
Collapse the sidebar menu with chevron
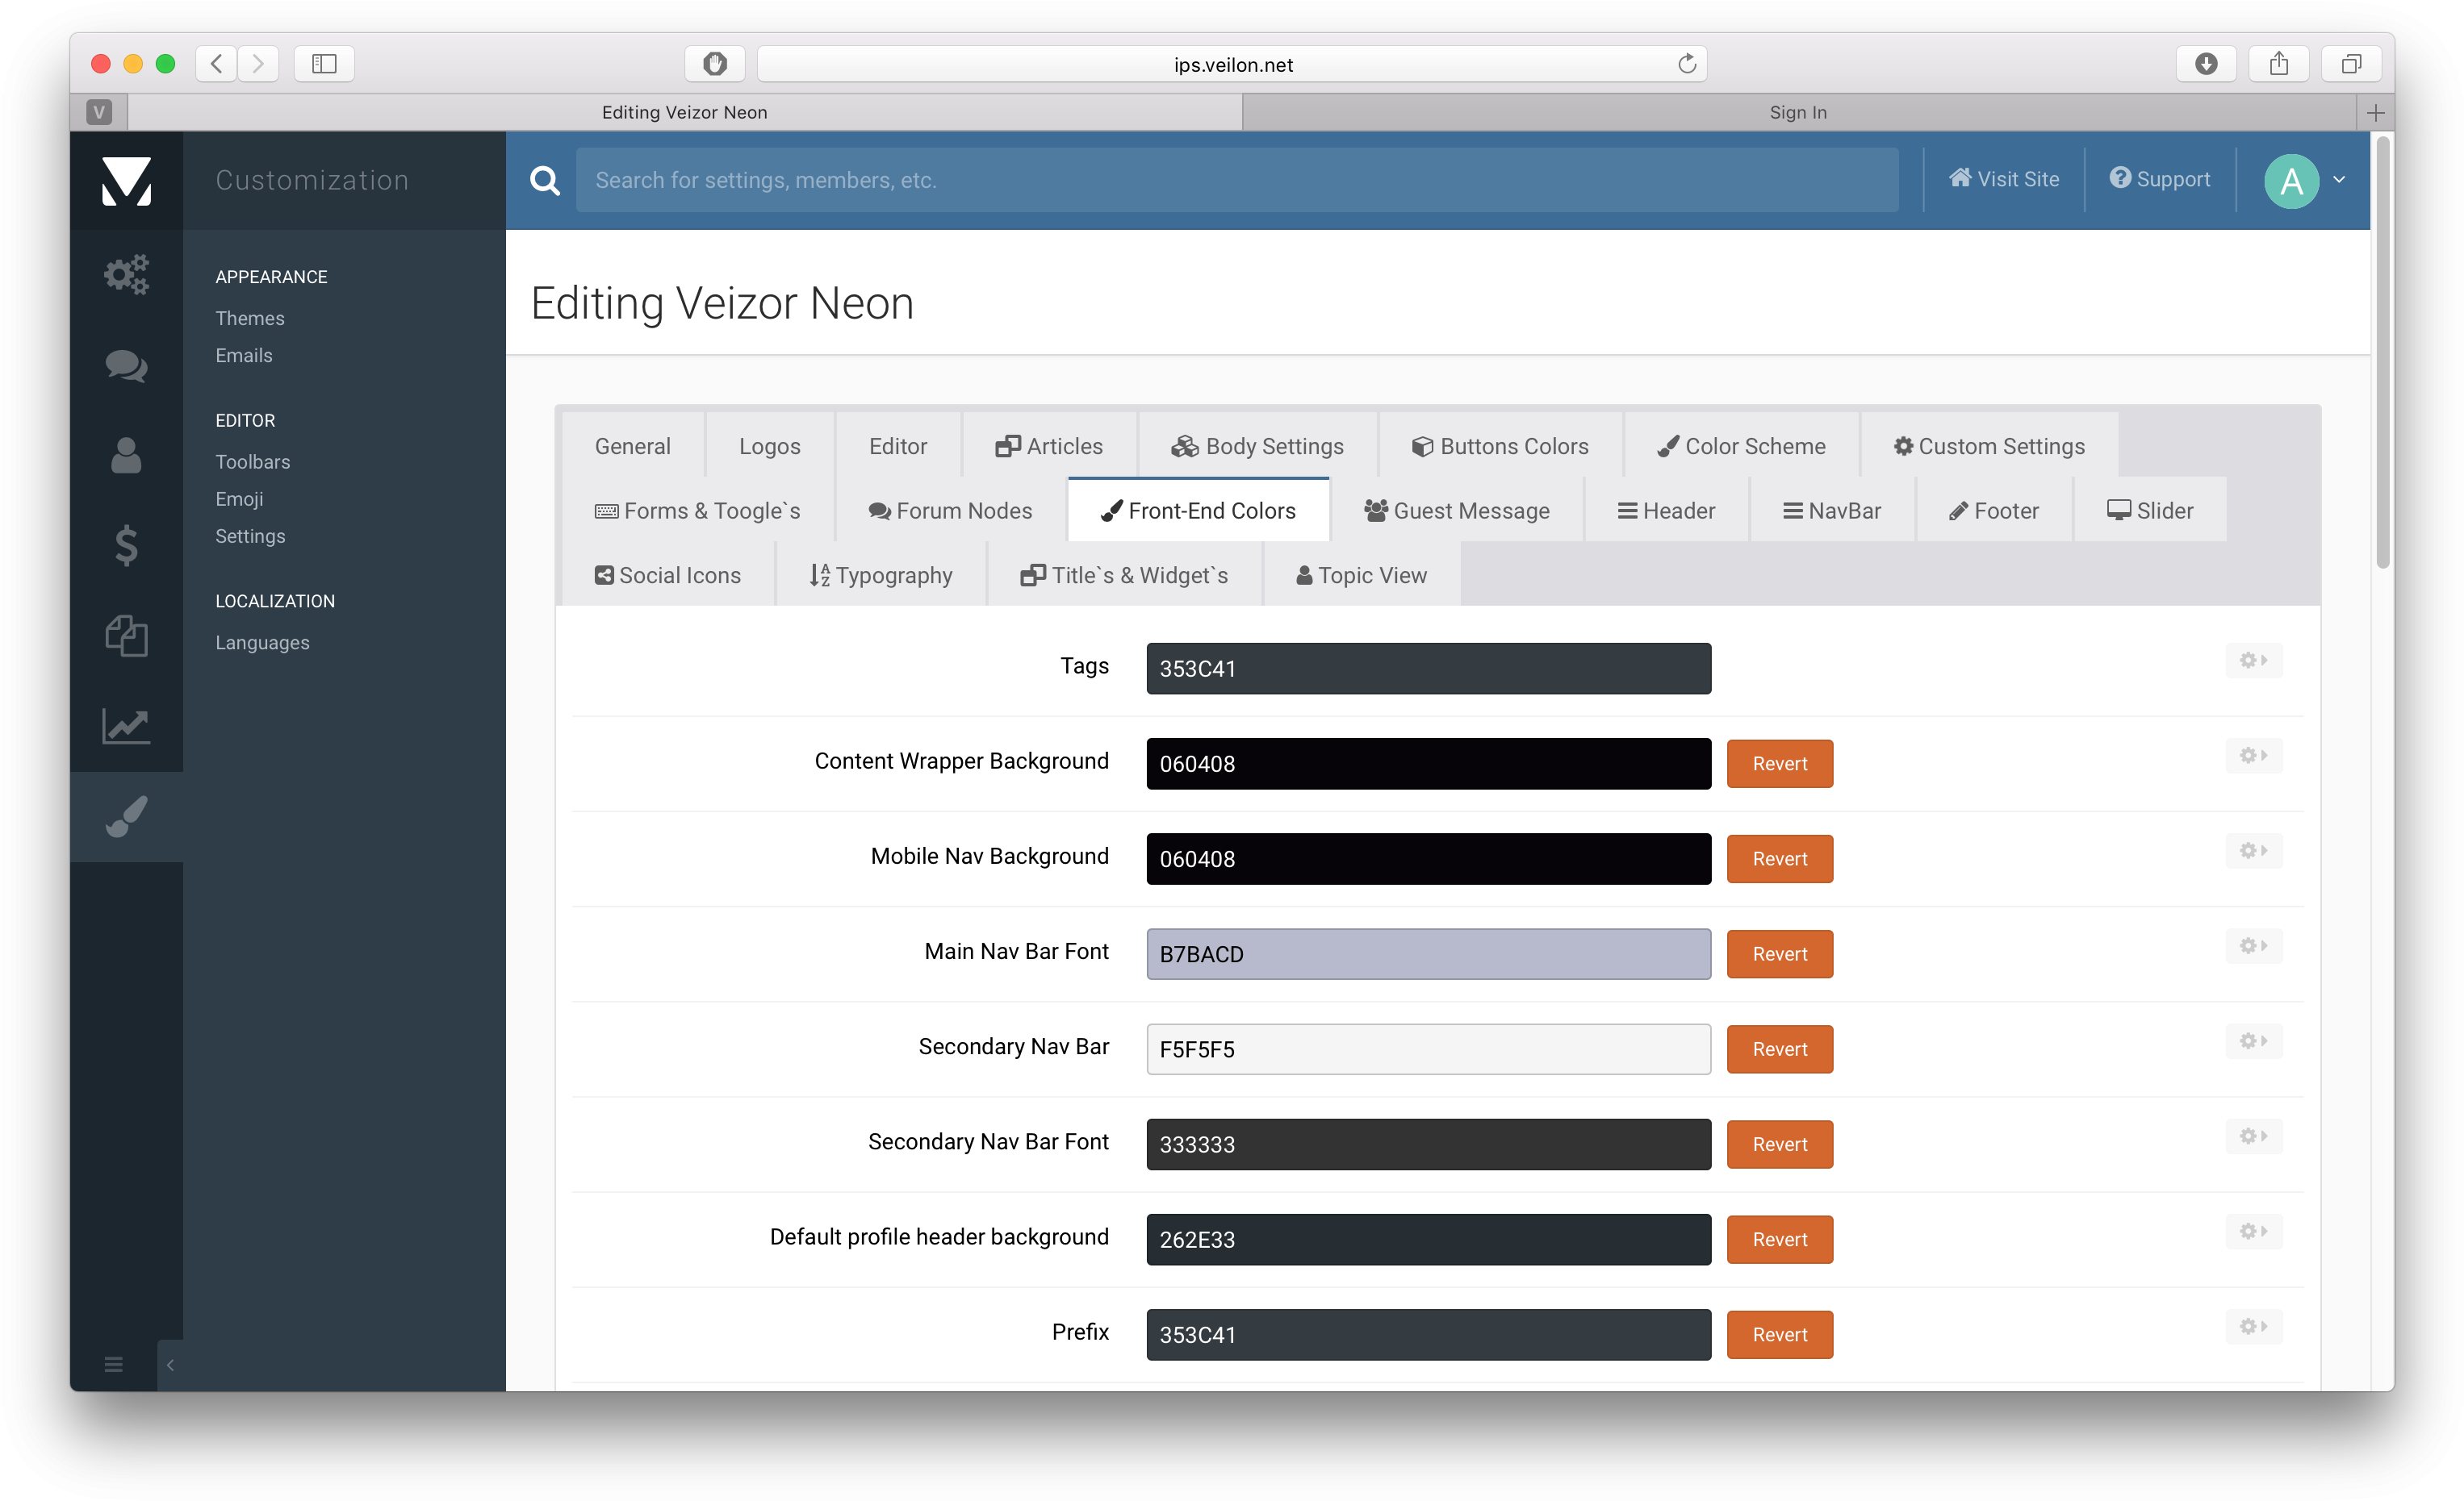(x=170, y=1365)
